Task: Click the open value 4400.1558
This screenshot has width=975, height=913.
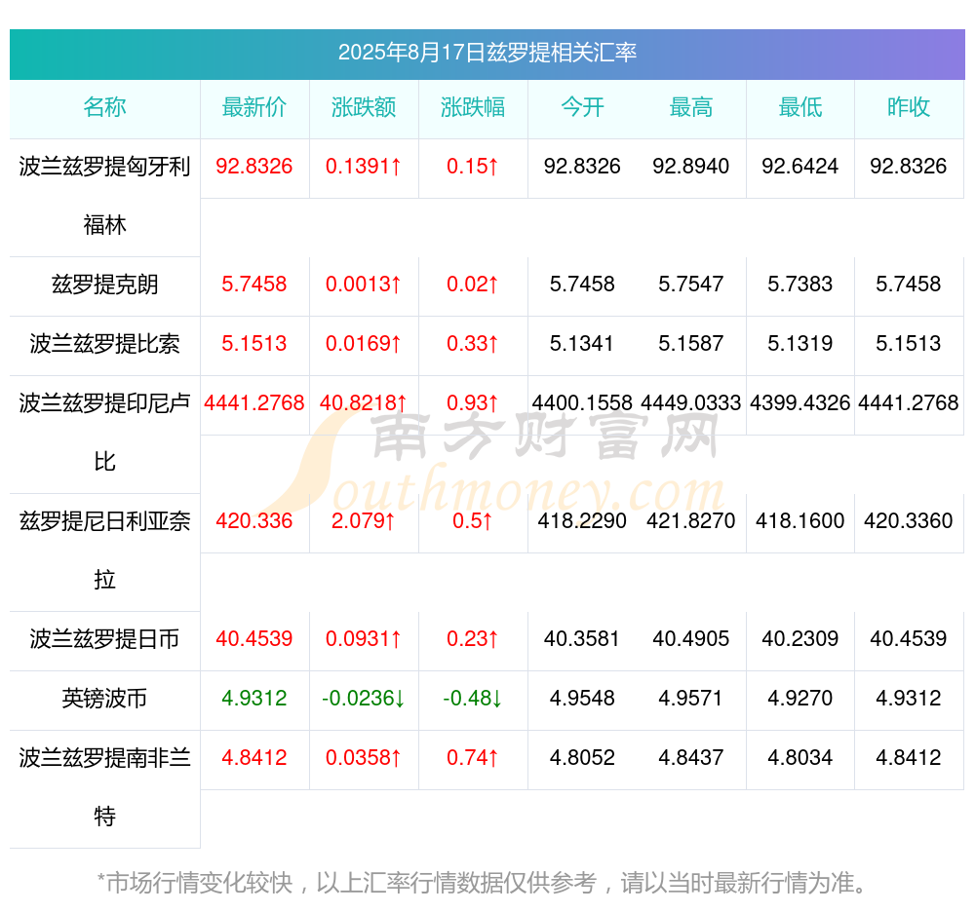Action: (x=582, y=402)
